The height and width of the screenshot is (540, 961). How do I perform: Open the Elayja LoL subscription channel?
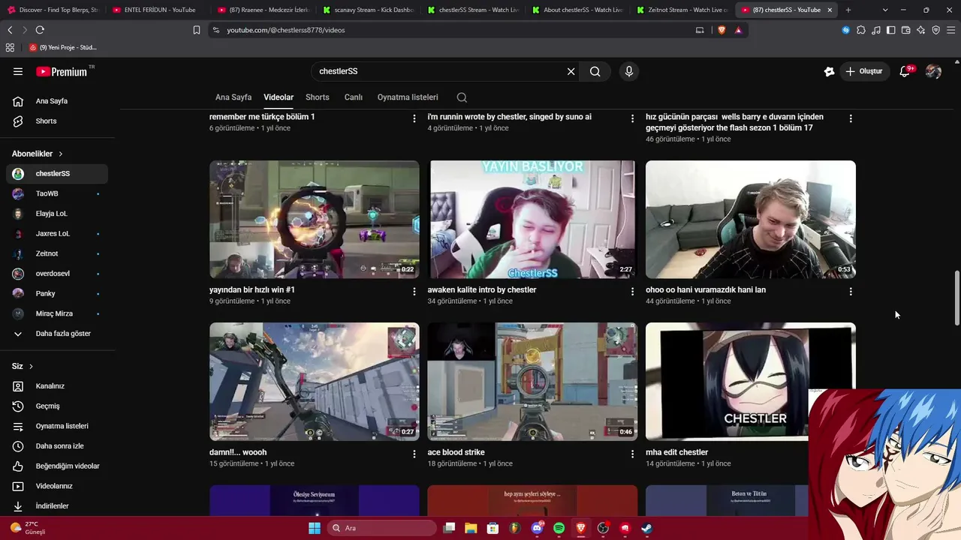click(x=57, y=214)
